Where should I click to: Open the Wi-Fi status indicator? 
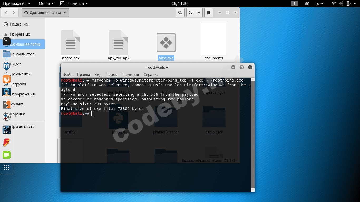coord(334,4)
